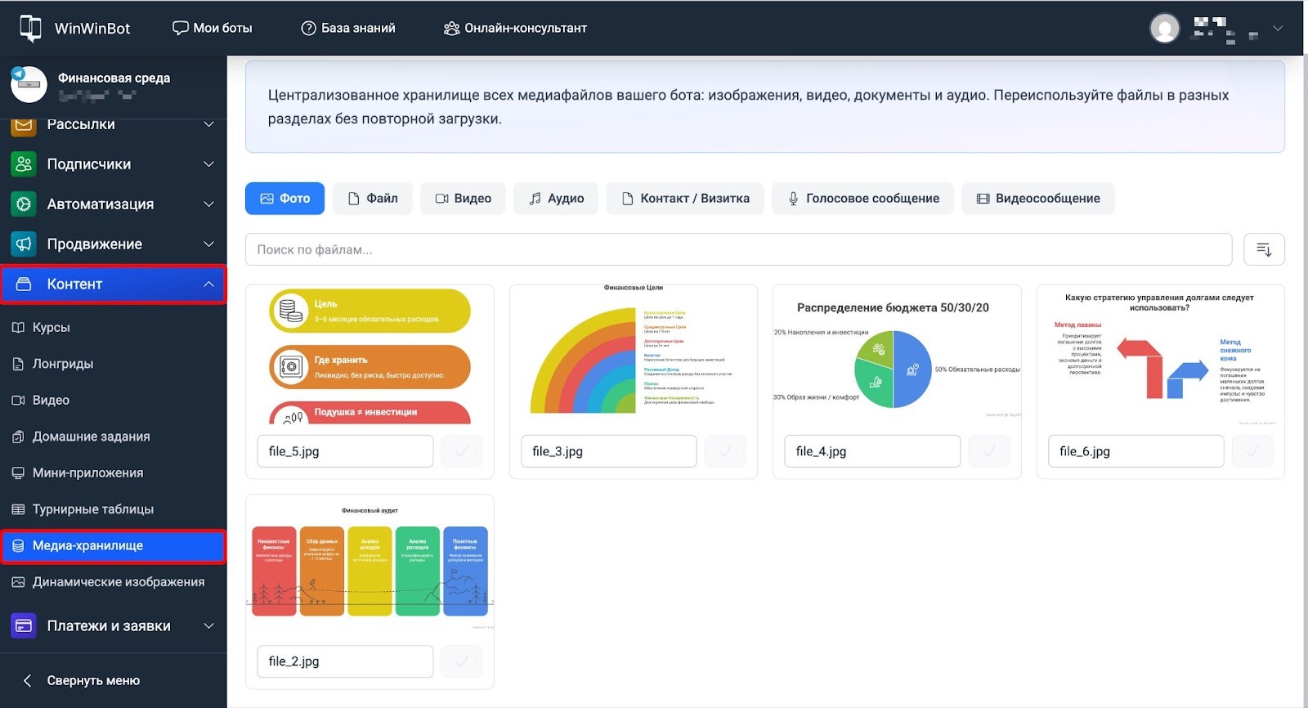Viewport: 1308px width, 708px height.
Task: Toggle the checkmark for file_5.jpg
Action: 462,451
